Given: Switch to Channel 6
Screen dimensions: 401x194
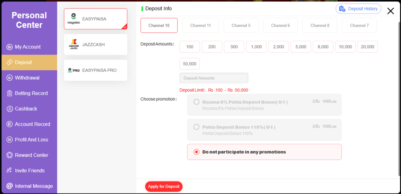Looking at the screenshot, I should (280, 25).
